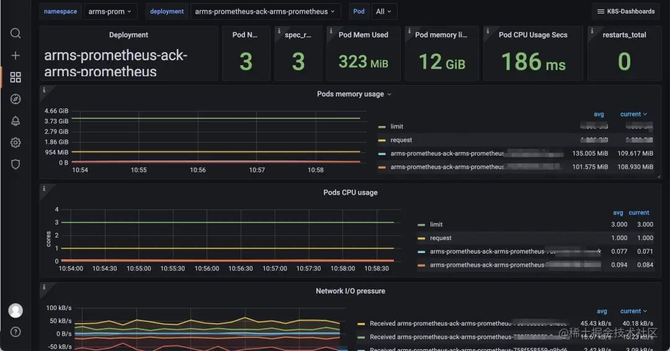Viewport: 670px width, 351px height.
Task: Click info icon on spec_r panel
Action: point(279,31)
